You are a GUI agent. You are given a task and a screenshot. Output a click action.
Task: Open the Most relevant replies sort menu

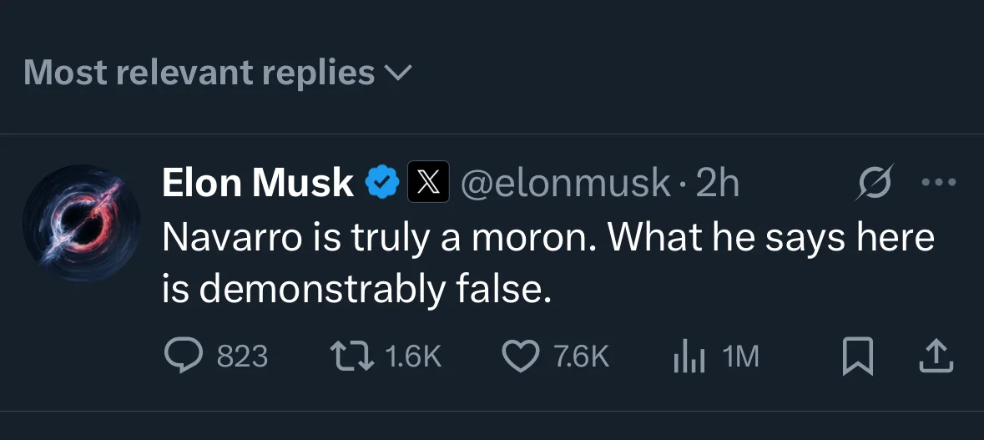point(199,73)
